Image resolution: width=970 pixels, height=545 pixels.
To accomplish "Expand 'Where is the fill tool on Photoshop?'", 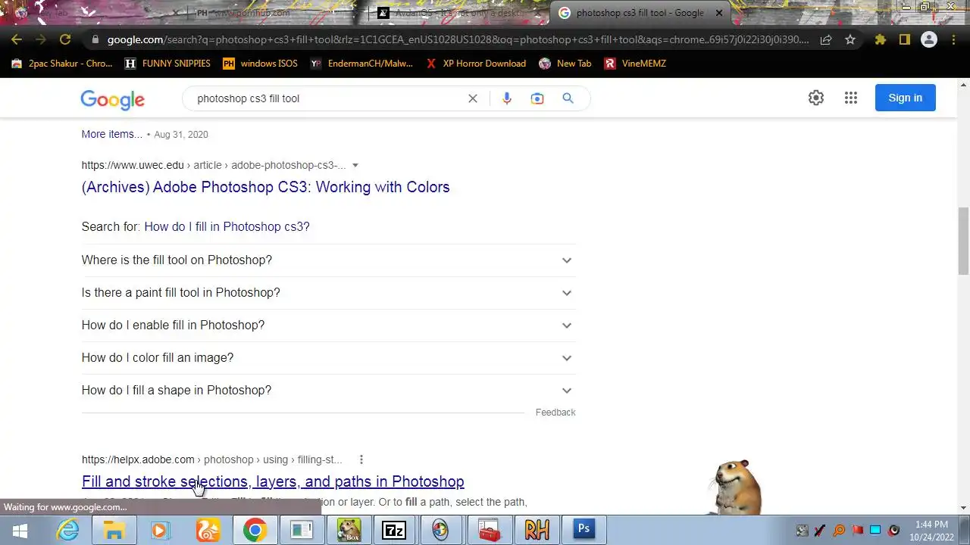I will [x=328, y=260].
